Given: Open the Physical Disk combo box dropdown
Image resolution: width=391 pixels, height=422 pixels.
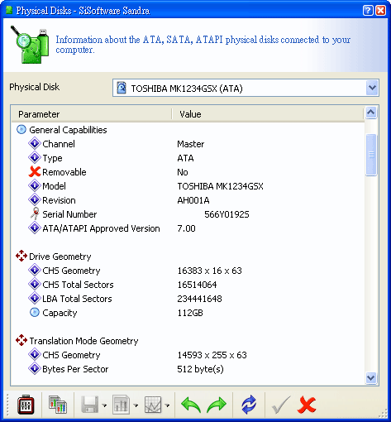Looking at the screenshot, I should pyautogui.click(x=372, y=88).
